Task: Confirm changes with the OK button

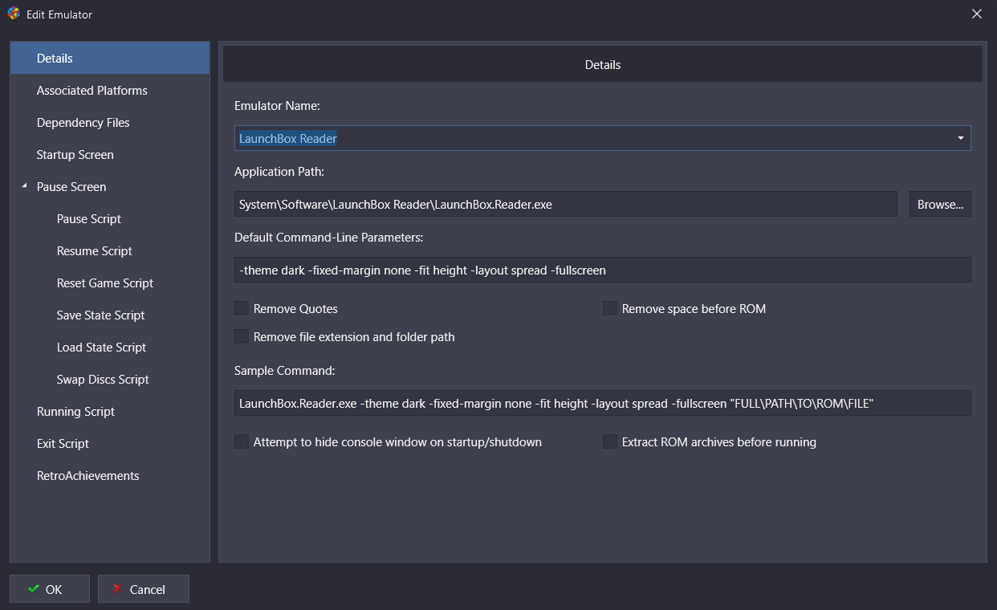Action: pos(50,588)
